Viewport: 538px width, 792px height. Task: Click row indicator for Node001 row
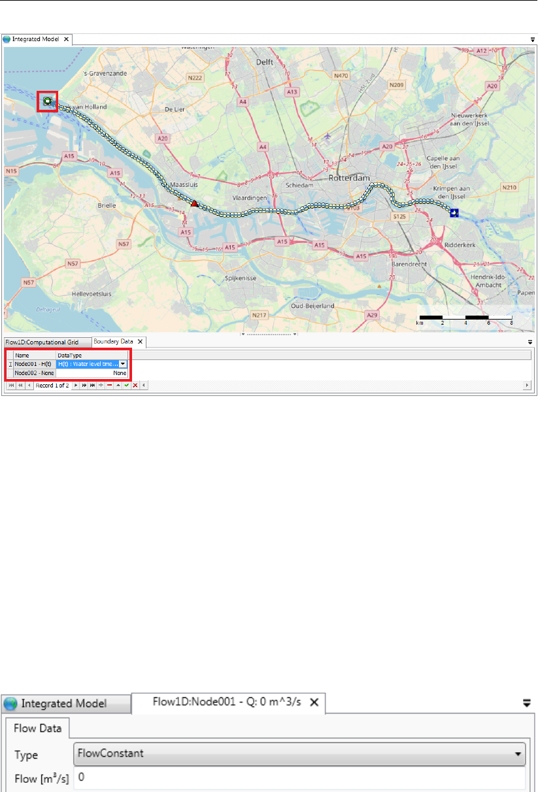pos(9,364)
